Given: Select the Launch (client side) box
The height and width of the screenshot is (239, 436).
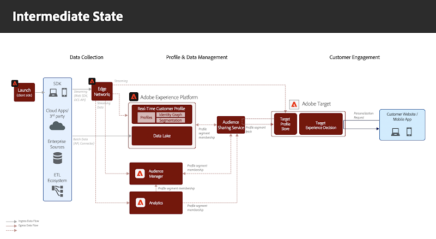Looking at the screenshot, I should tap(25, 93).
